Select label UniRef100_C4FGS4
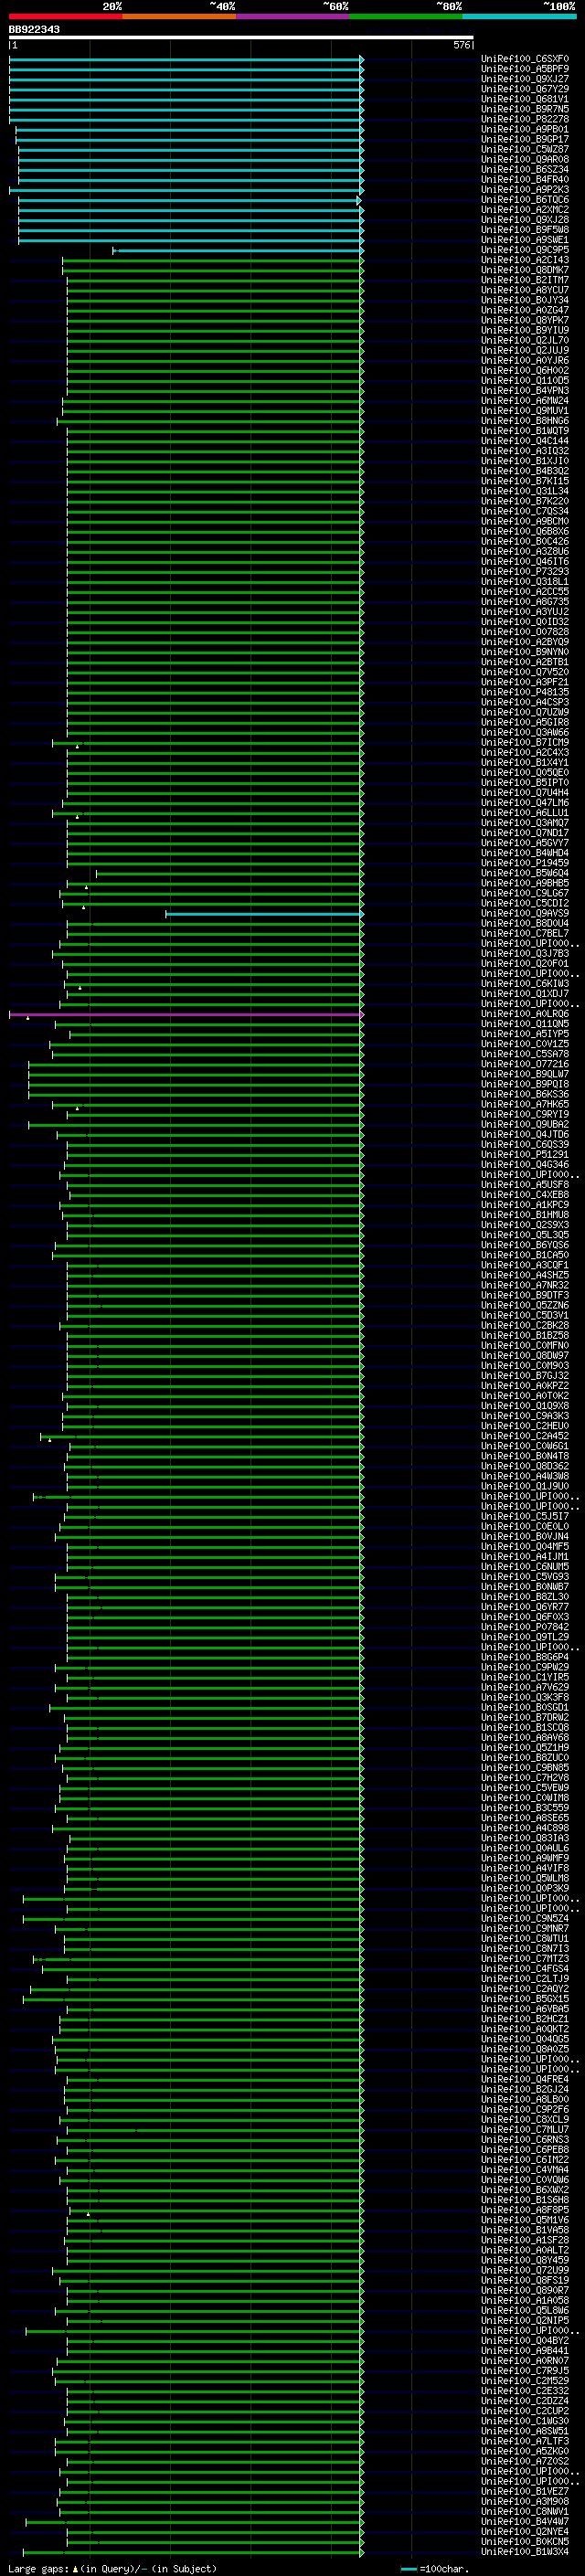The height and width of the screenshot is (2576, 585). click(525, 1969)
